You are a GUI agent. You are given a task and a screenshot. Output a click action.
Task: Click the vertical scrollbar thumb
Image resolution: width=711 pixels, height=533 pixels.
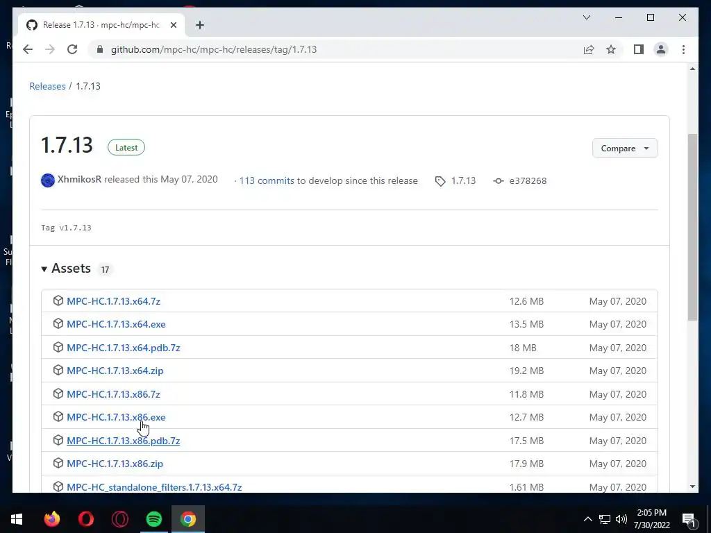pos(692,228)
